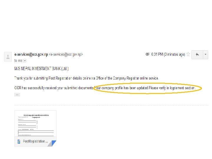Click the sender avatar placeholder icon
Viewport: 212px width, 159px height.
8,57
